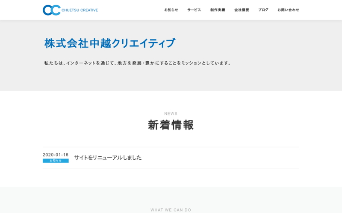Click the 株式会社中越クリエイティブ hero heading
342x213 pixels.
110,43
